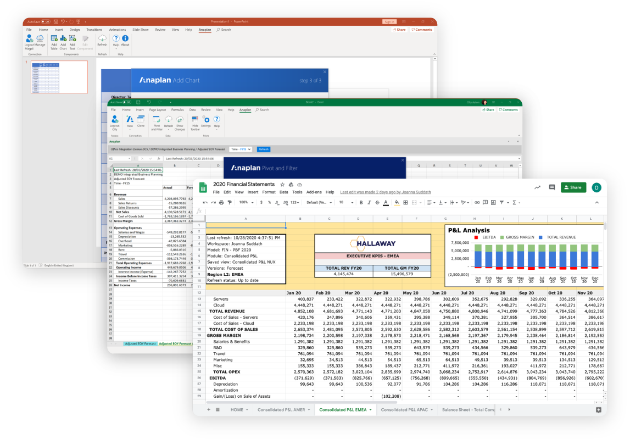
Task: Open Page Layout tab in Excel ribbon
Action: click(x=158, y=110)
